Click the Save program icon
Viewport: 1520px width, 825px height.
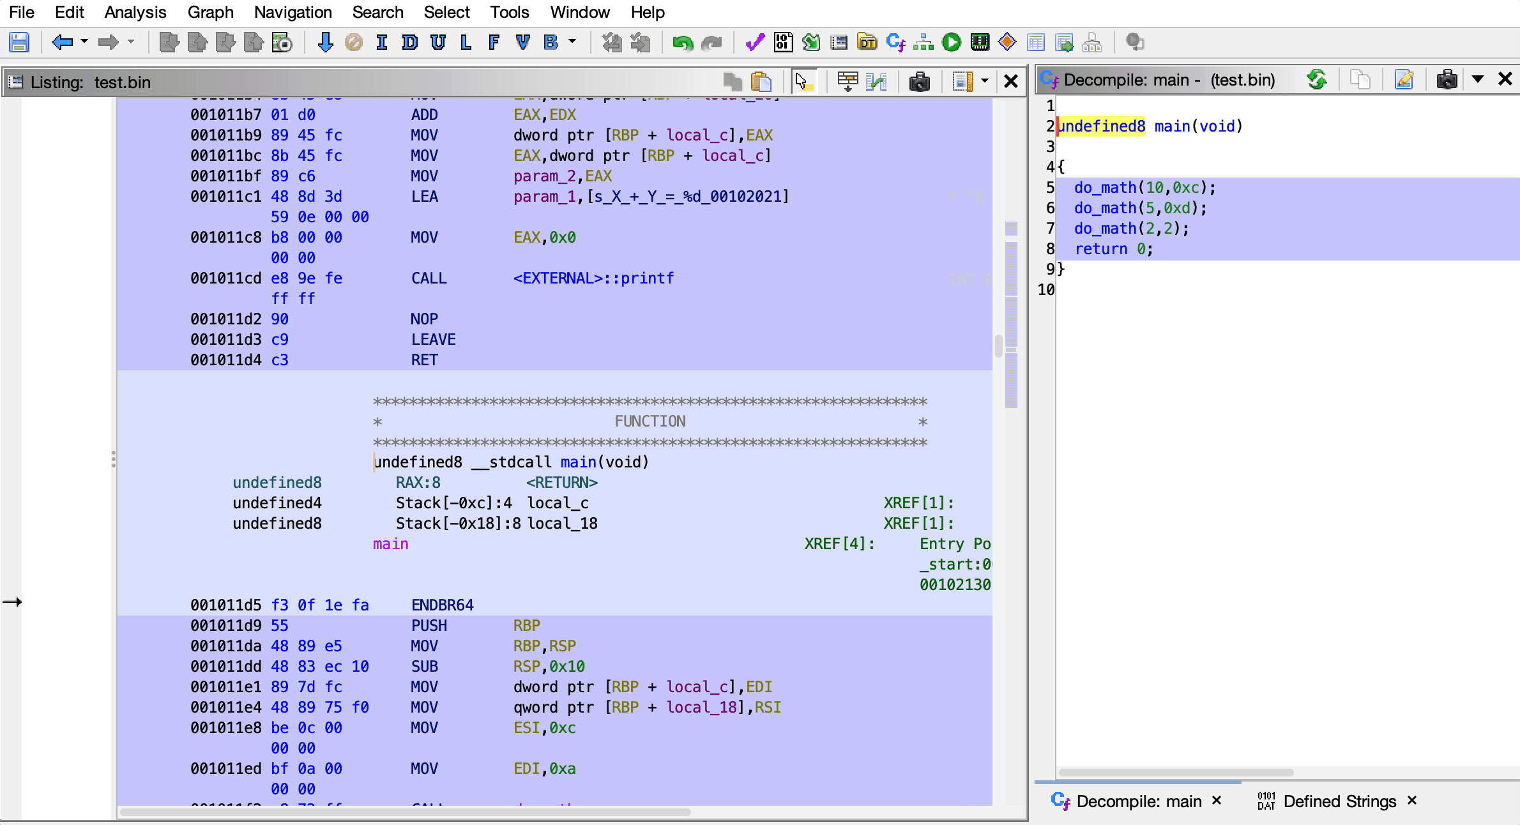[19, 43]
